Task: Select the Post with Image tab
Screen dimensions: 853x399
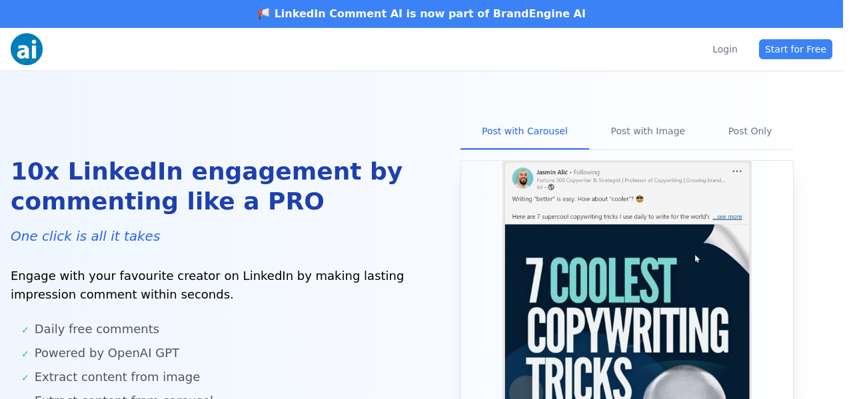Action: [x=648, y=131]
